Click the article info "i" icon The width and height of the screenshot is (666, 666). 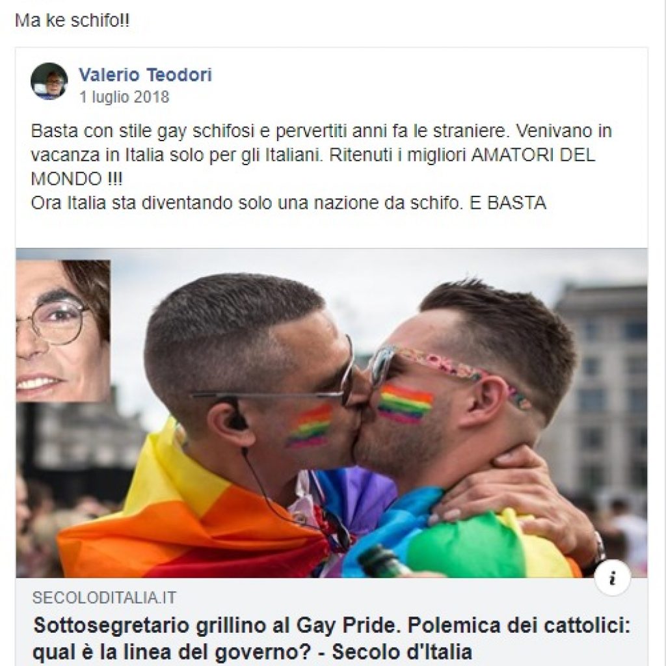pos(613,578)
